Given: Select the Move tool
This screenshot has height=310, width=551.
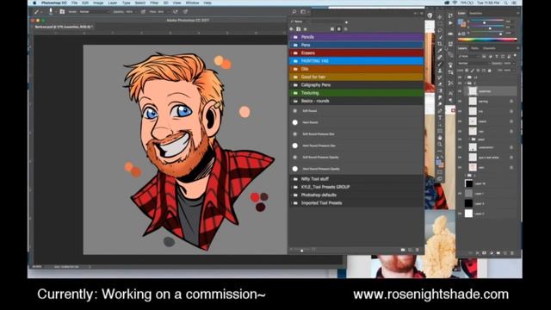Looking at the screenshot, I should [440, 17].
